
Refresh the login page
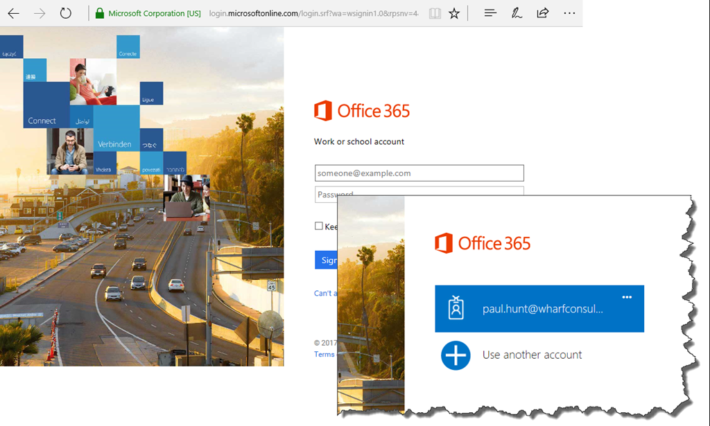point(66,13)
